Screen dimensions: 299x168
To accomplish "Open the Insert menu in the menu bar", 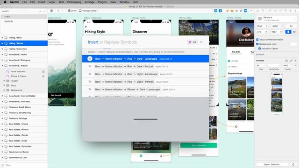I will (x=42, y=2).
